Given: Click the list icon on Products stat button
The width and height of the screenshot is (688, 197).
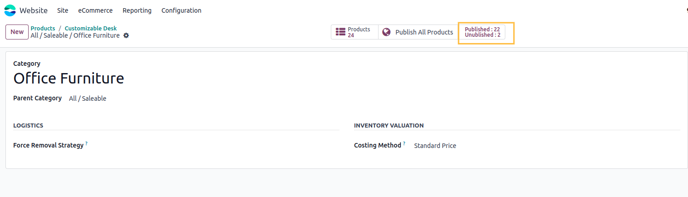Looking at the screenshot, I should tap(340, 32).
